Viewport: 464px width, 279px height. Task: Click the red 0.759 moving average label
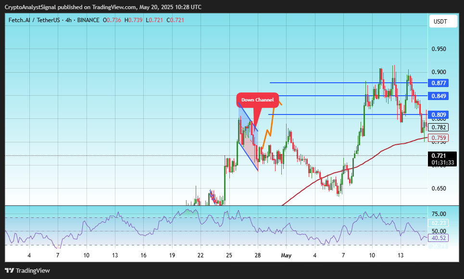tap(439, 138)
